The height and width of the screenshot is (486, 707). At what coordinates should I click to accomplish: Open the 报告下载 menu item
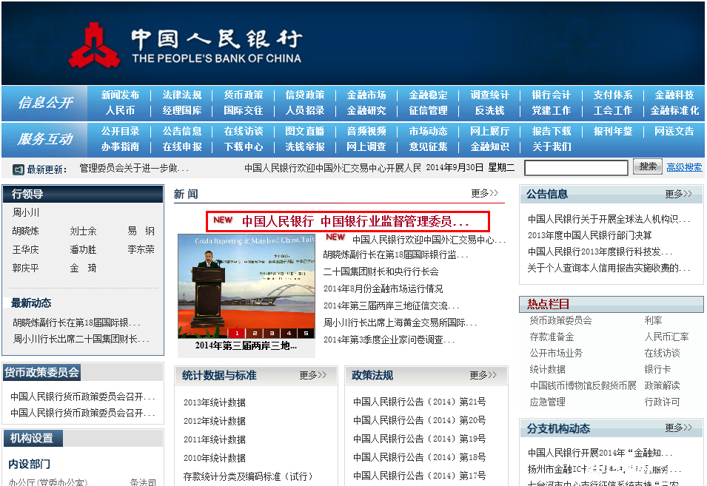(552, 131)
